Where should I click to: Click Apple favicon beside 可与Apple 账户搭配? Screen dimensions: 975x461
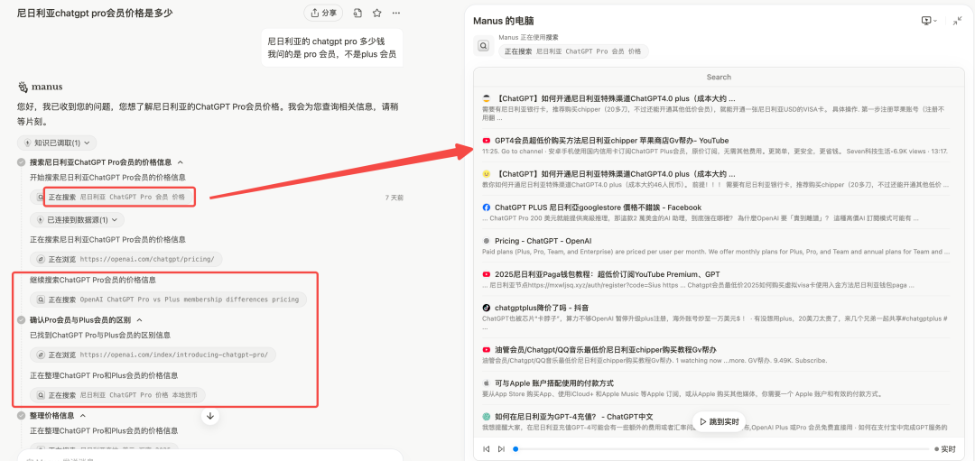[487, 383]
